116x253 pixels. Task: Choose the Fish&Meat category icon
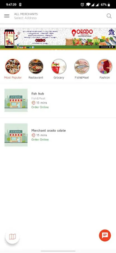[x=82, y=66]
